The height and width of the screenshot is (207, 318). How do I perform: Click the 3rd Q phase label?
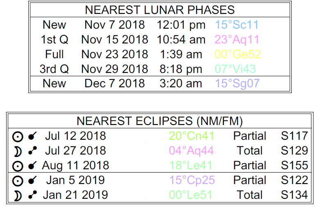click(x=54, y=69)
